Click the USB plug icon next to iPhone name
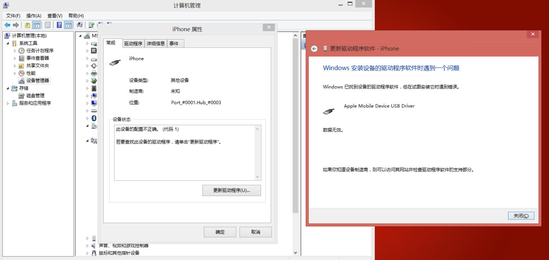Screen dimensions: 549x260 115,62
